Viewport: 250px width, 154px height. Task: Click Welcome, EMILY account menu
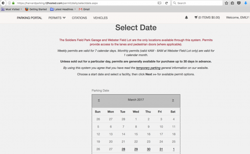(x=238, y=17)
